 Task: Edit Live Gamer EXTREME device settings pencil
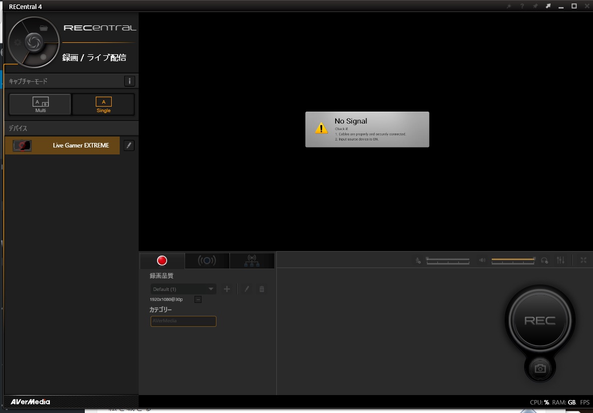click(x=129, y=145)
